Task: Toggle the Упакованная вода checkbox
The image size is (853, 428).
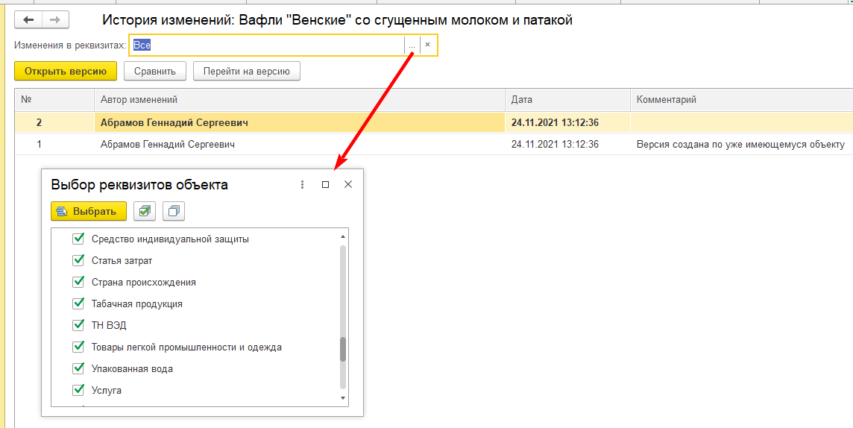Action: click(x=78, y=368)
